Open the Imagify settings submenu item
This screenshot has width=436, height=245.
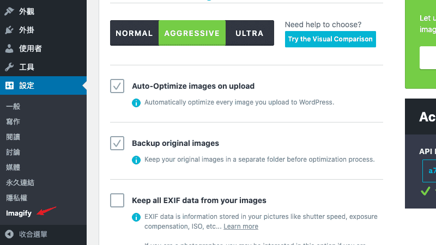[x=19, y=213]
